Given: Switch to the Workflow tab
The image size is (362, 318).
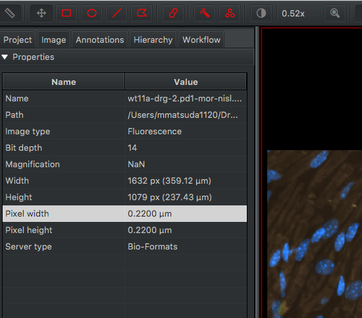Looking at the screenshot, I should coord(201,40).
